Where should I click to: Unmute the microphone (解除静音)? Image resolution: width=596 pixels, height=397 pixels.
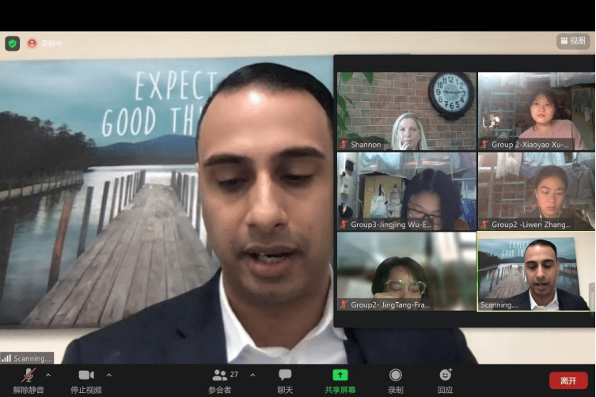click(x=29, y=375)
